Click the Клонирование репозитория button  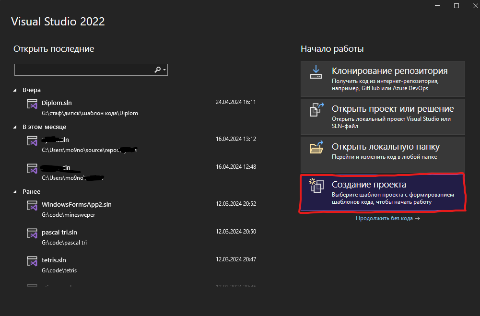tap(383, 79)
